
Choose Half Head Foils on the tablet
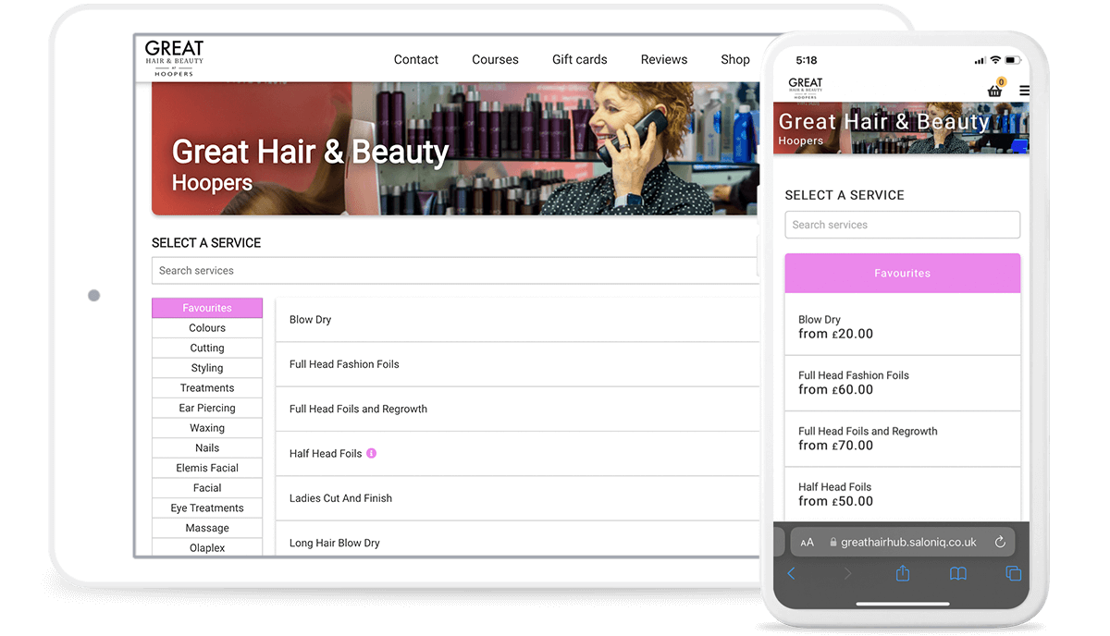coord(517,454)
